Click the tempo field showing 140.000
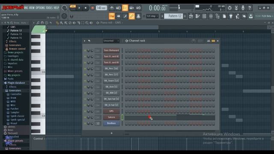 [x=101, y=8]
